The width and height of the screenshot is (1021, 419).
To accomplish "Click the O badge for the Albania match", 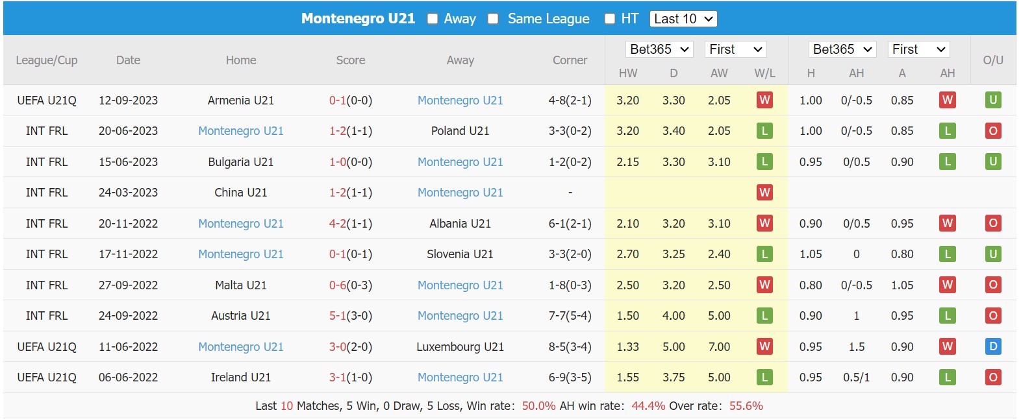I will (993, 223).
